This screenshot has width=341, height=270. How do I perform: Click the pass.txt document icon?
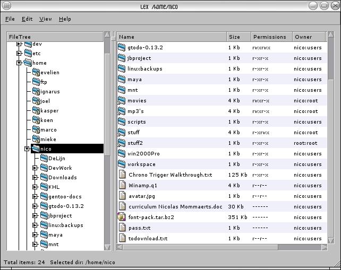point(122,228)
